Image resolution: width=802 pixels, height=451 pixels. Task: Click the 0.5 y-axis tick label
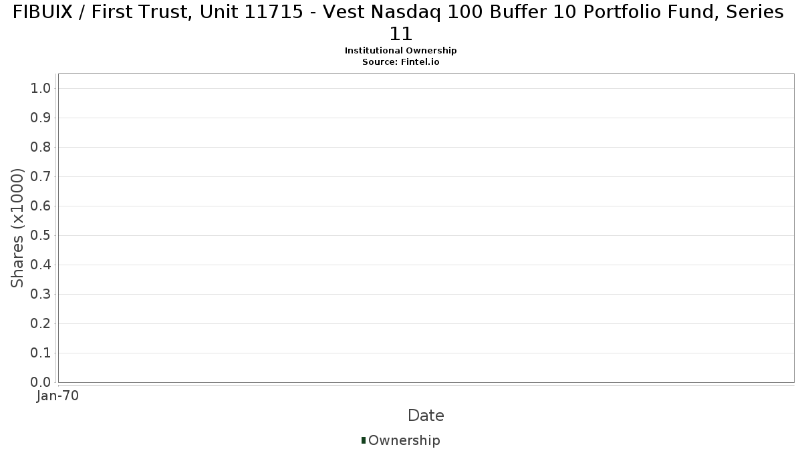pyautogui.click(x=41, y=236)
